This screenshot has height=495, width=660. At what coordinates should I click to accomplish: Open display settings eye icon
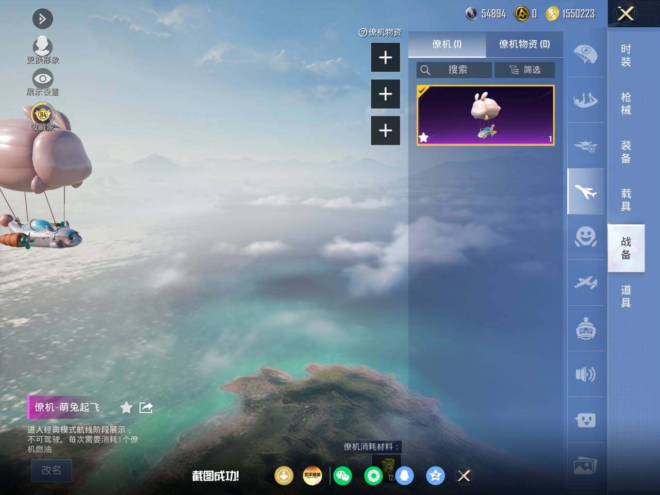coord(43,82)
